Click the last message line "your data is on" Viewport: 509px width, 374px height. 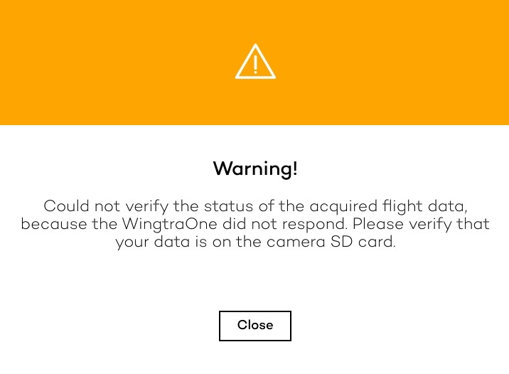pyautogui.click(x=255, y=242)
